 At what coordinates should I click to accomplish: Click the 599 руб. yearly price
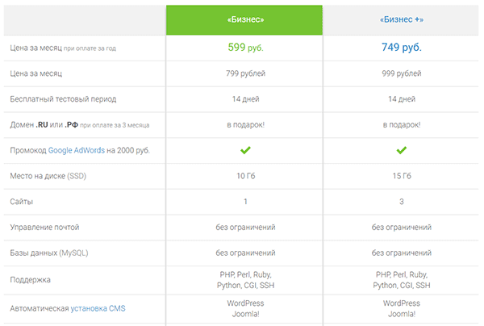click(245, 48)
